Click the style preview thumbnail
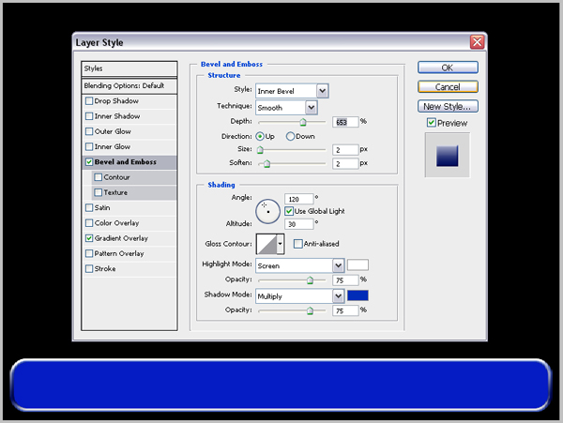563x423 pixels. 447,156
